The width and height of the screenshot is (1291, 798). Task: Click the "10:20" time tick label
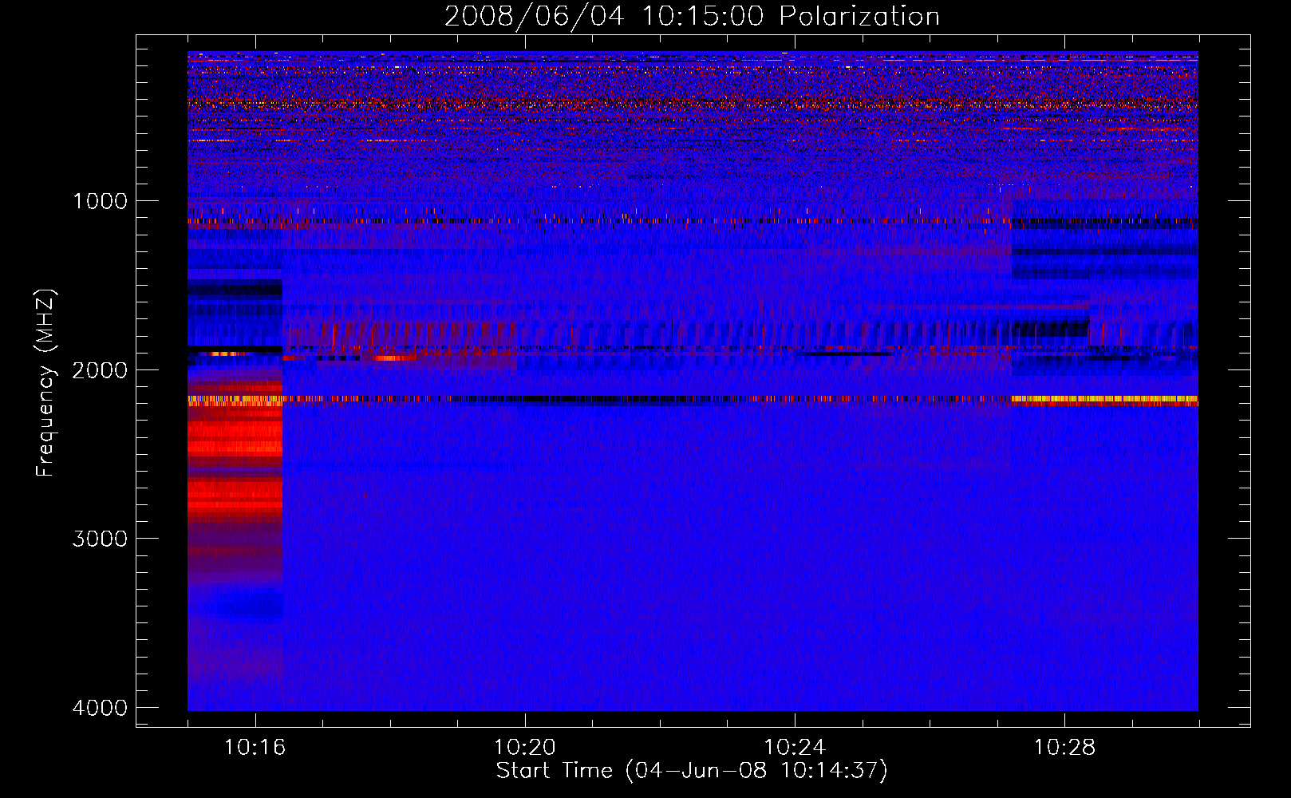pyautogui.click(x=525, y=748)
